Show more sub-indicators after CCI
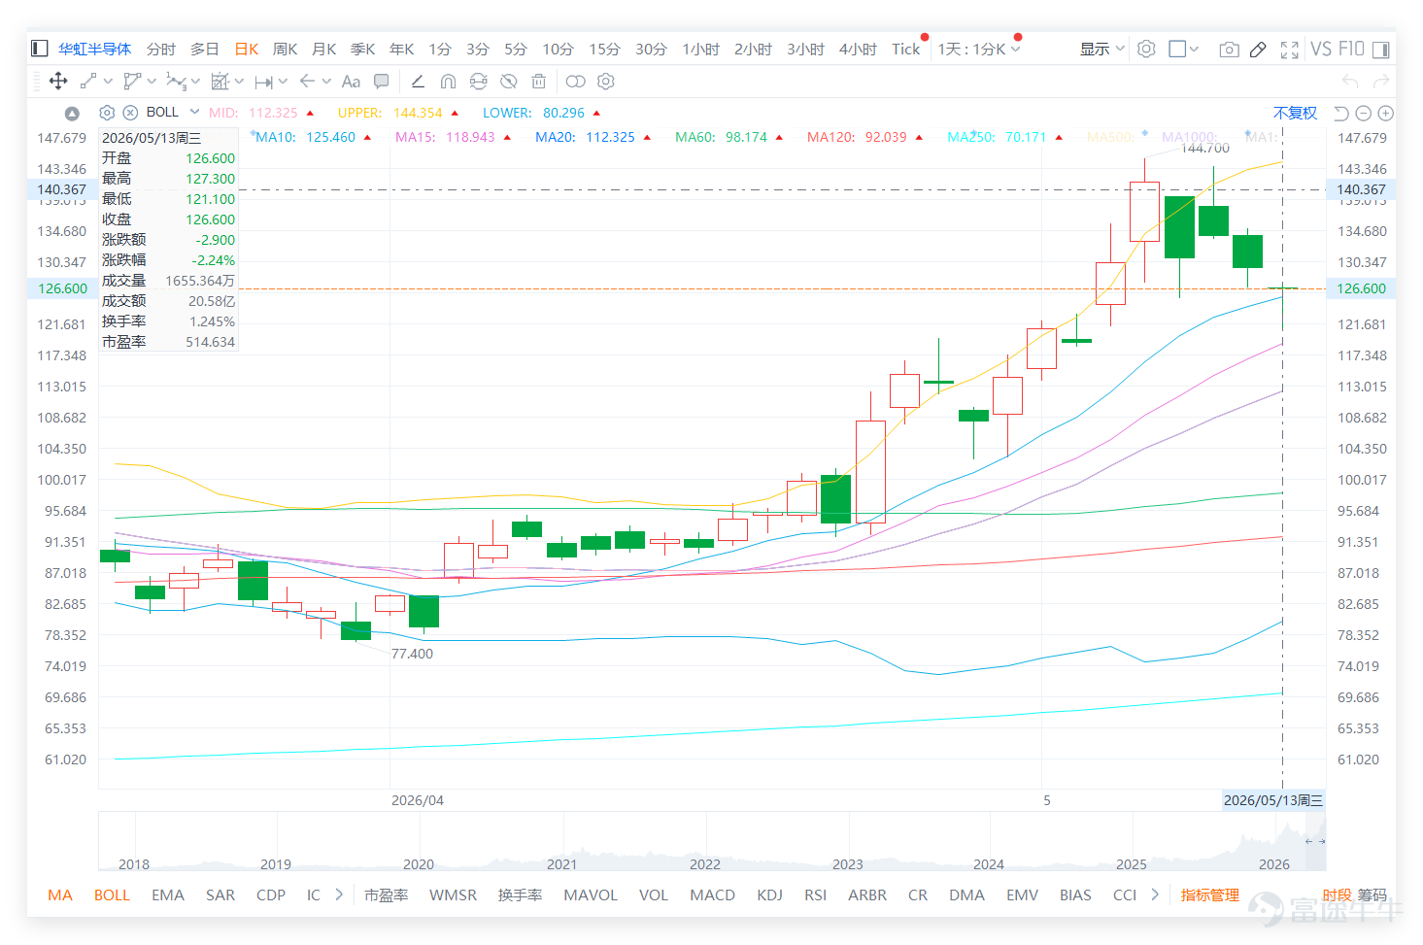This screenshot has width=1423, height=945. [x=1154, y=894]
